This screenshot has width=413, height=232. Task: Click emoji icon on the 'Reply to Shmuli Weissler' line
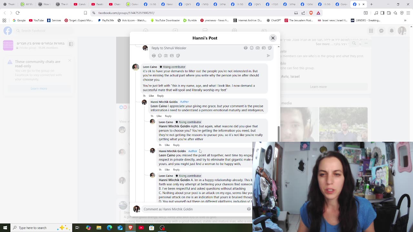tap(252, 48)
